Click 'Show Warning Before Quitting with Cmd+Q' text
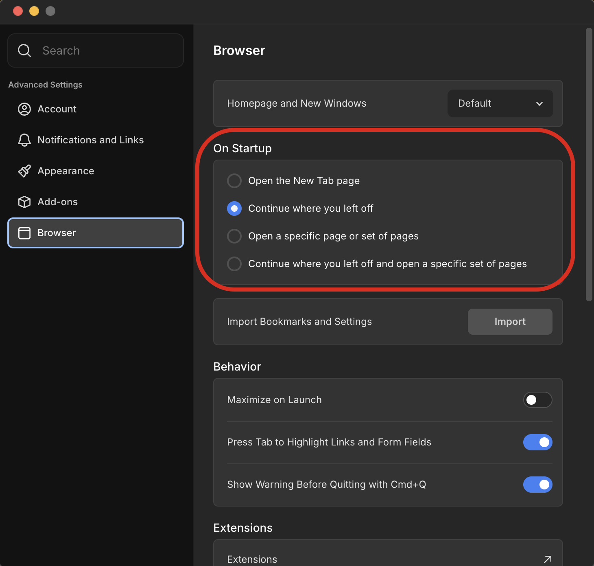Image resolution: width=594 pixels, height=566 pixels. coord(327,485)
